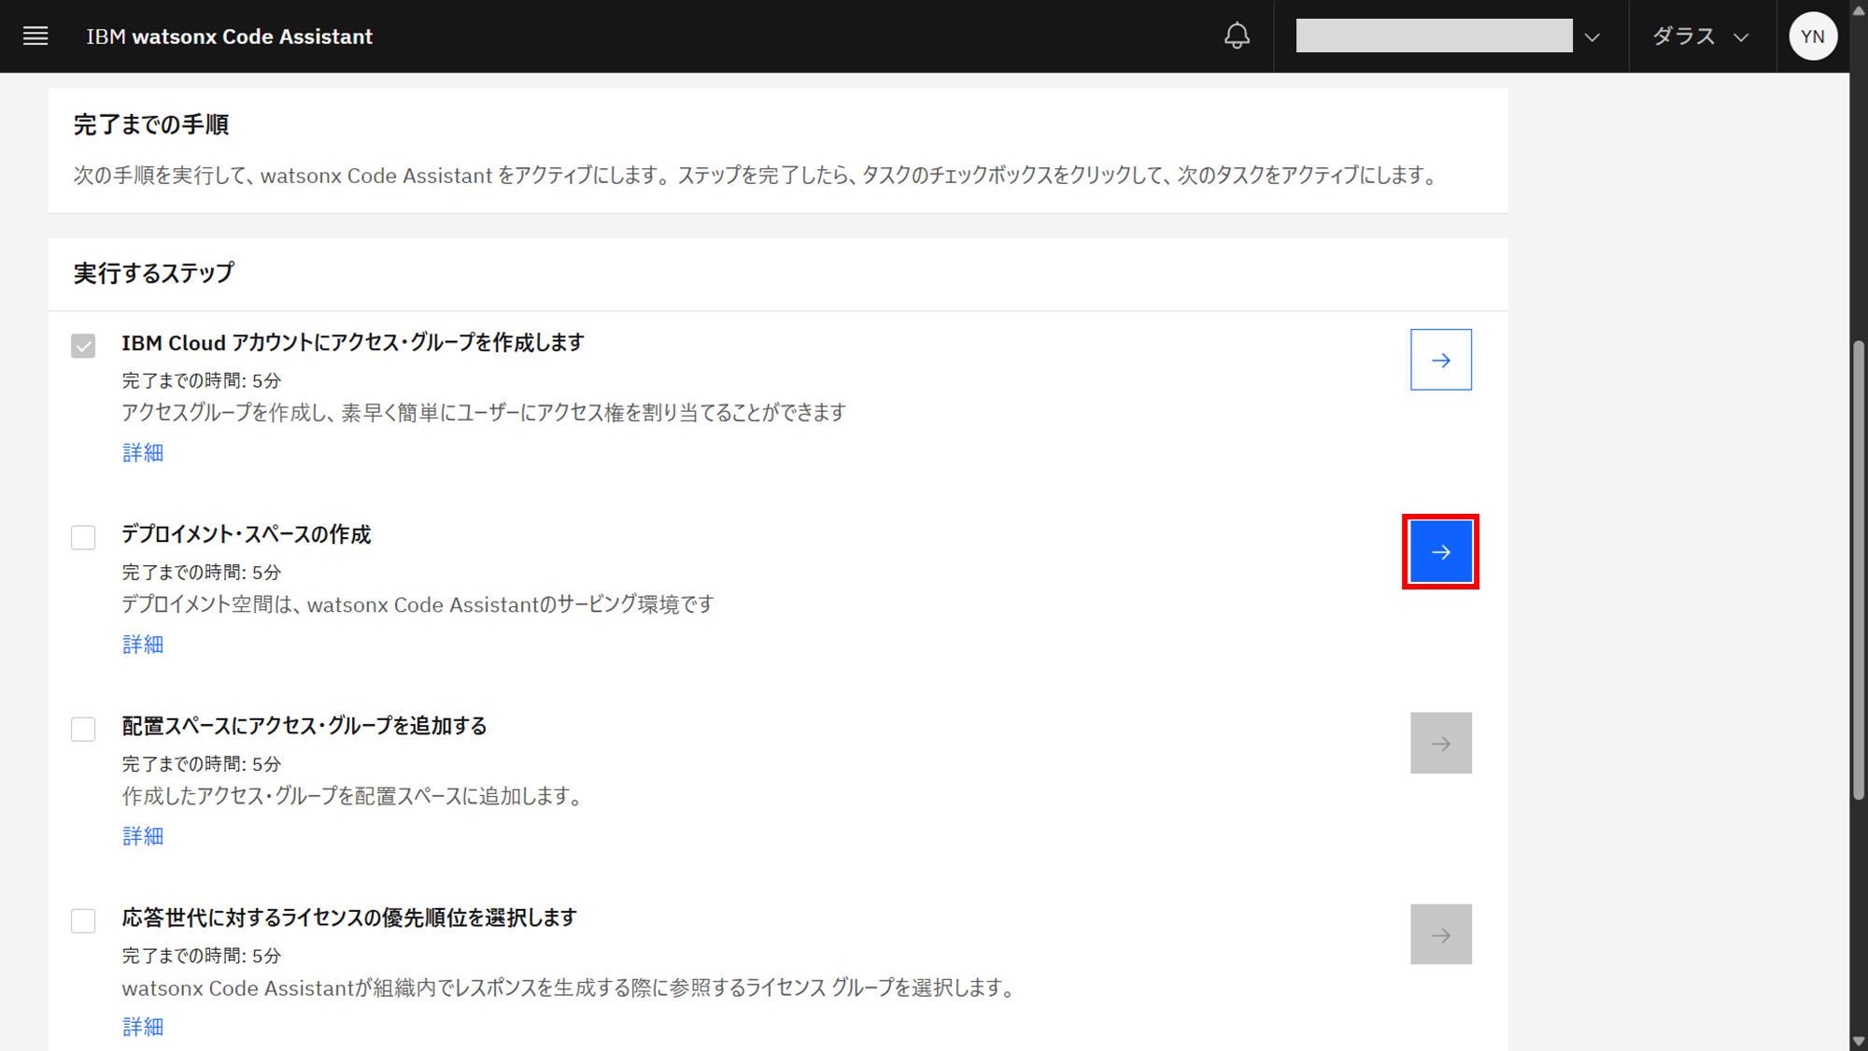
Task: Open 詳細 link under 配置スペース step
Action: [x=143, y=836]
